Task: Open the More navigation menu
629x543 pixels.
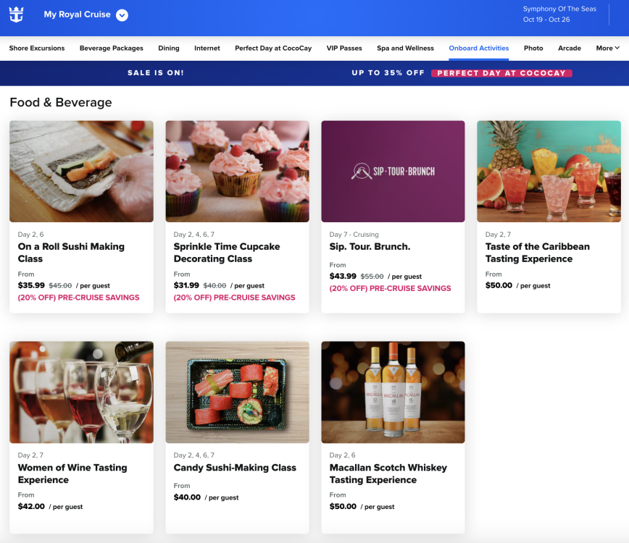Action: tap(608, 48)
